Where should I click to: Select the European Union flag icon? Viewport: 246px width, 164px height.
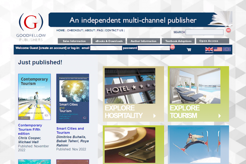[227, 49]
